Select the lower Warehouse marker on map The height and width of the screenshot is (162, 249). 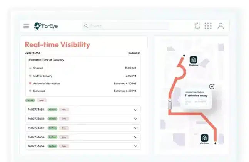[x=204, y=138]
